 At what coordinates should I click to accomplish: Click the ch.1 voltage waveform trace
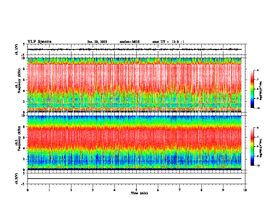click(135, 49)
